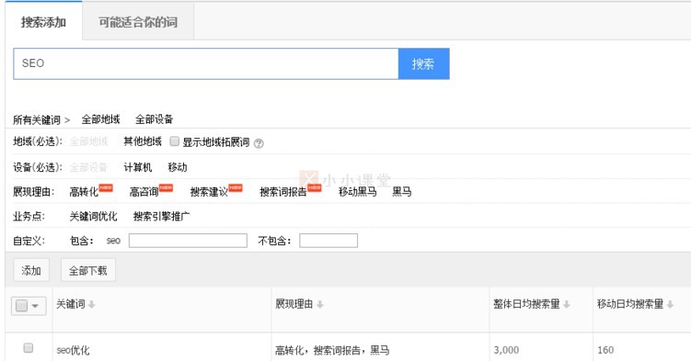Sort by 关键词 column arrow
Image resolution: width=691 pixels, height=361 pixels.
pos(92,304)
